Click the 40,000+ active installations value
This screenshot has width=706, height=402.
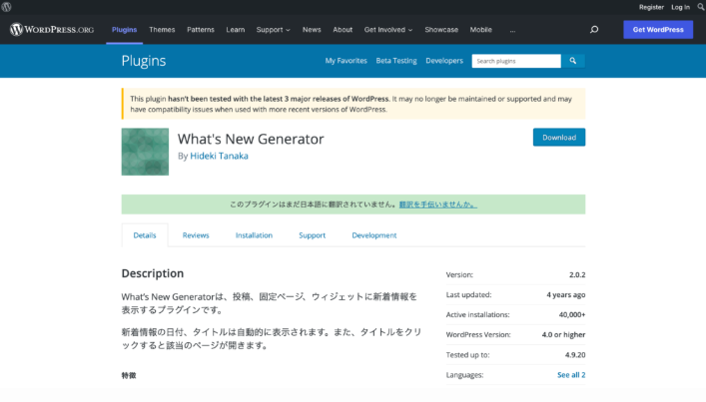[x=572, y=315]
